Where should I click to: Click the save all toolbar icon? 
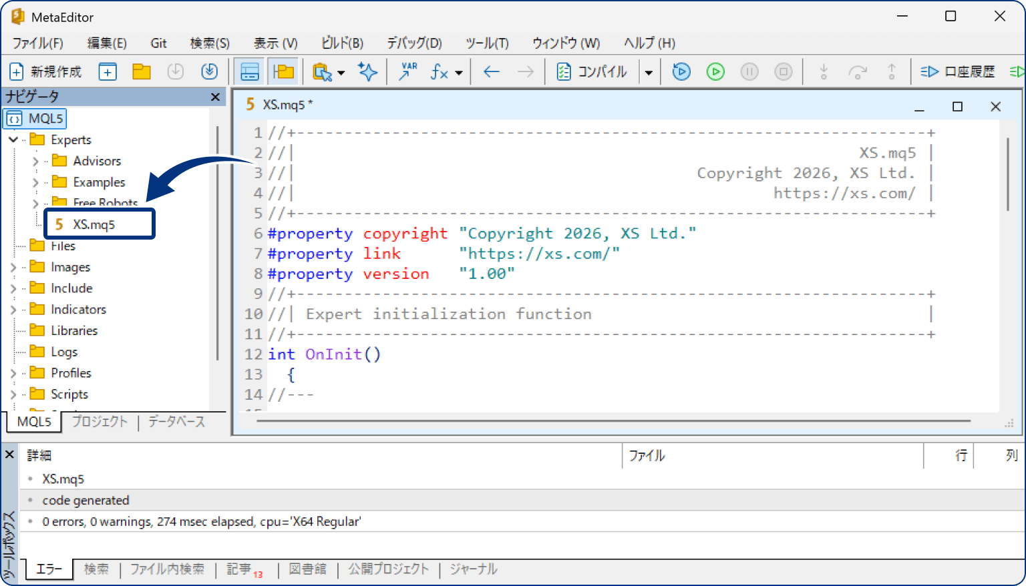[x=210, y=71]
